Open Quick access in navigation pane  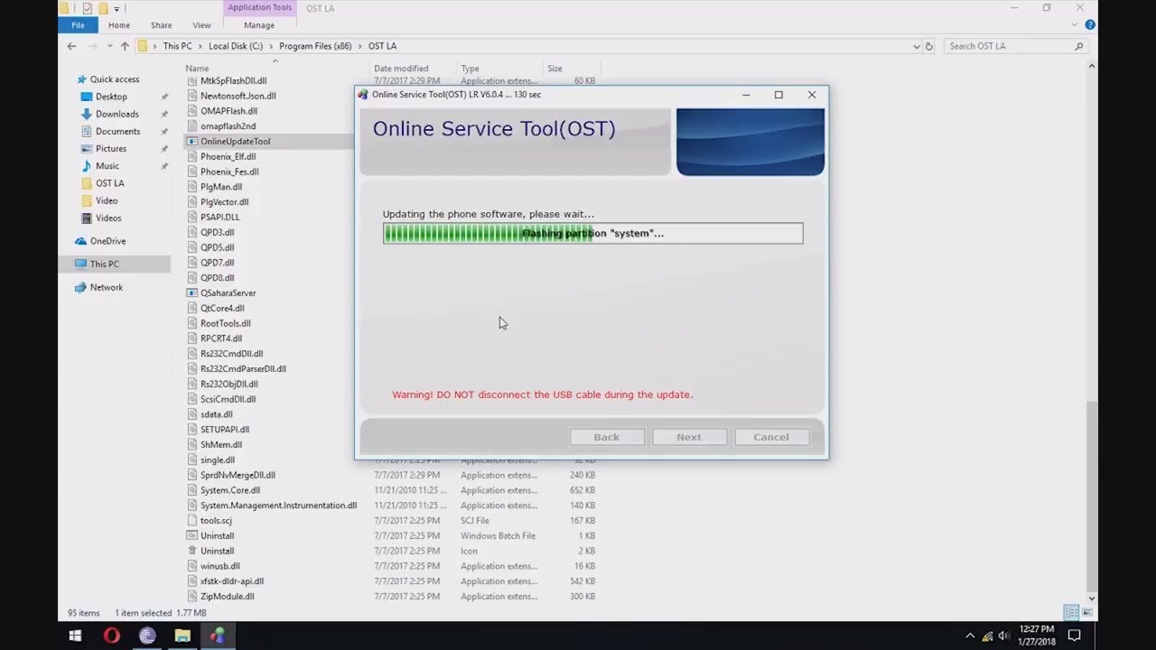114,79
